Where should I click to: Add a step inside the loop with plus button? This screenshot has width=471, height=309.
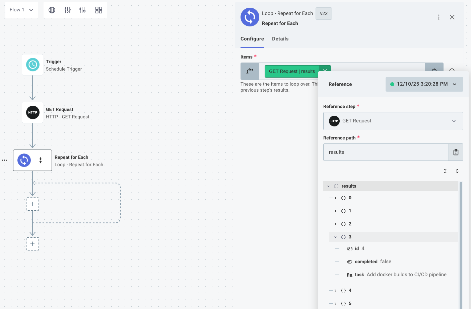(x=32, y=204)
